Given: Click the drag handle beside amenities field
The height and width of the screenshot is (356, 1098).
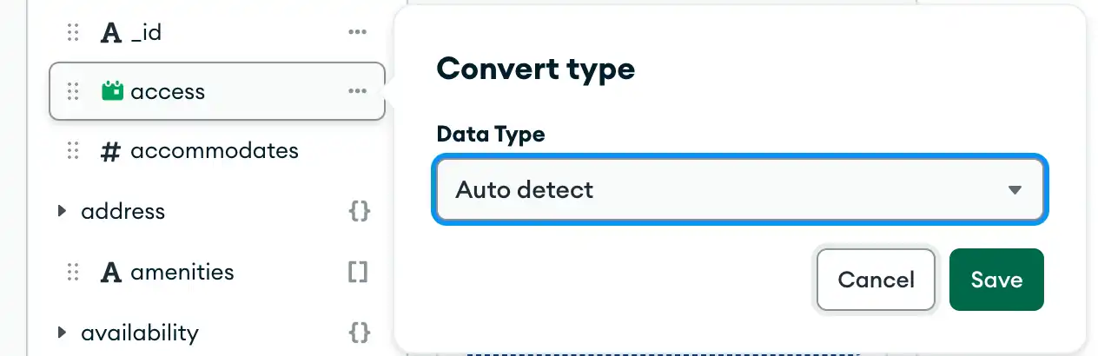Looking at the screenshot, I should click(x=73, y=272).
